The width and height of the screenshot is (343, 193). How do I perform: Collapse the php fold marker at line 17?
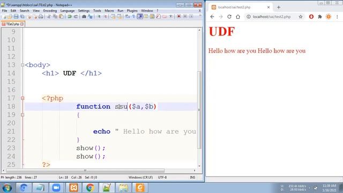[23, 98]
